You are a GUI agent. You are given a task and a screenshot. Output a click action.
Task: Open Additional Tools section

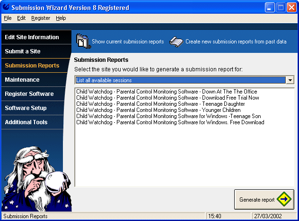tap(32, 122)
